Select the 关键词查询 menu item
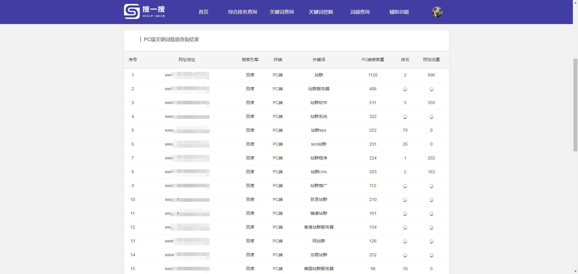Image resolution: width=578 pixels, height=274 pixels. click(x=282, y=12)
